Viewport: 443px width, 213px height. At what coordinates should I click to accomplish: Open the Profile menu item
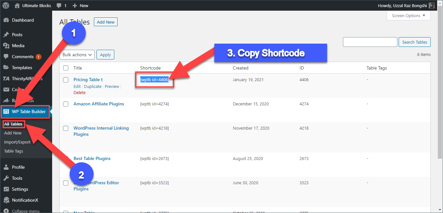tap(18, 167)
